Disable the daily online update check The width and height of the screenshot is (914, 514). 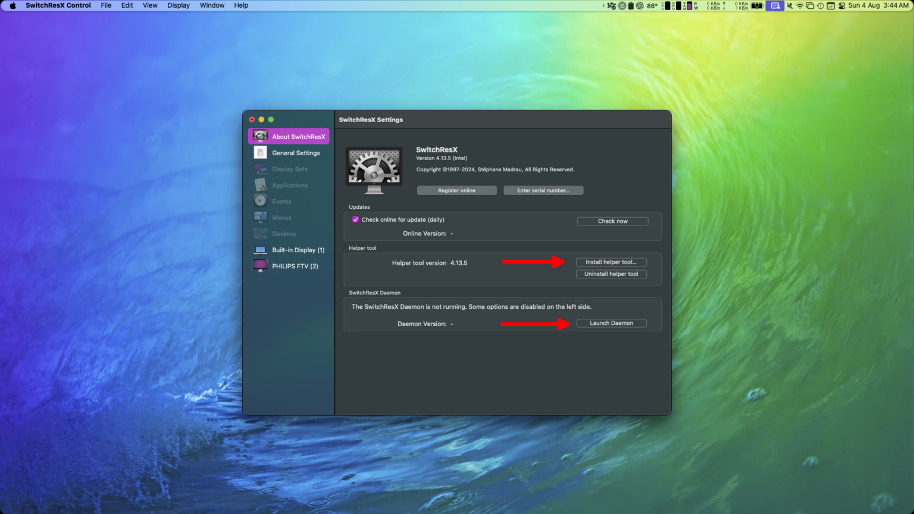pyautogui.click(x=355, y=220)
